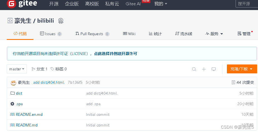Open the Pull Requests tab
258x132 pixels.
pos(93,34)
